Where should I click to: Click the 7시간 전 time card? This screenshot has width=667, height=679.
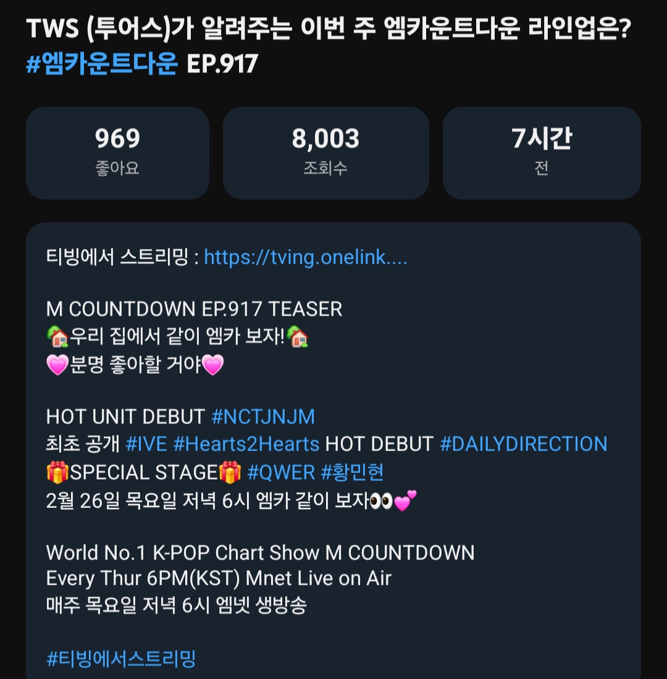[542, 153]
